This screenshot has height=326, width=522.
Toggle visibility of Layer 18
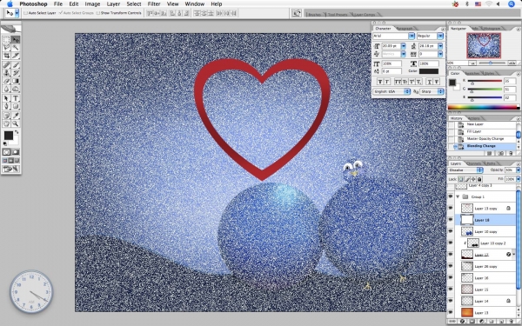451,220
